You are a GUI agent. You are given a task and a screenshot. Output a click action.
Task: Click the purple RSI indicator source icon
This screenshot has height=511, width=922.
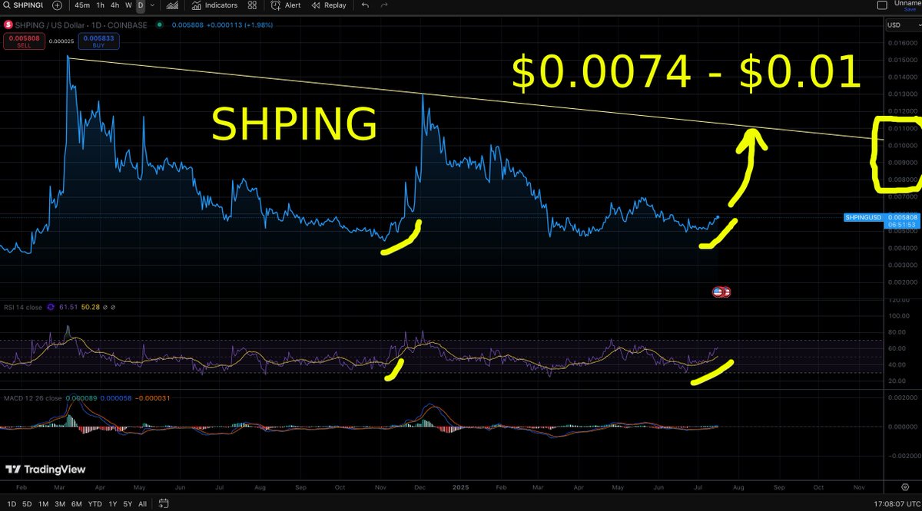click(x=51, y=307)
